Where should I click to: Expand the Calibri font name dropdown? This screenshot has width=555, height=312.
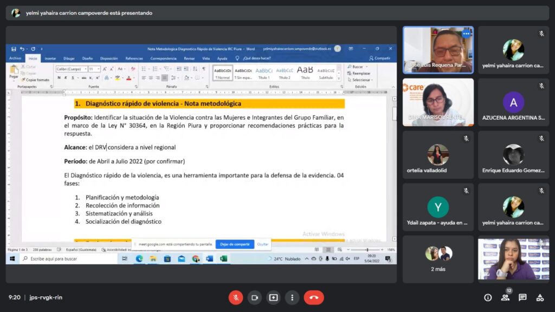tap(85, 69)
